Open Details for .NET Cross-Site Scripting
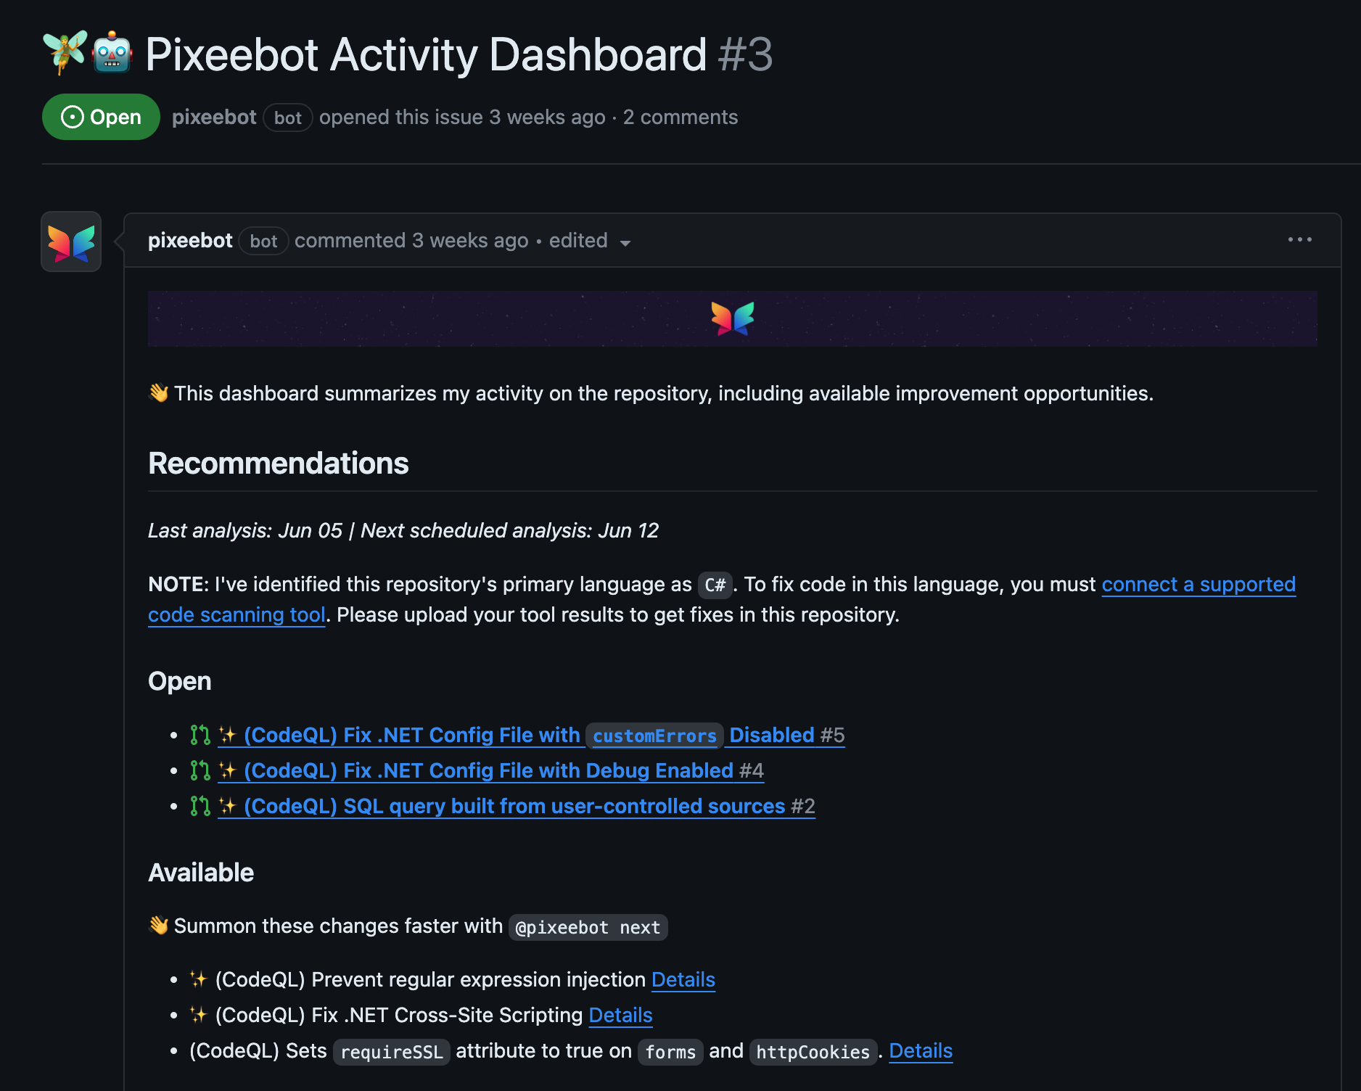The height and width of the screenshot is (1091, 1361). 620,1015
